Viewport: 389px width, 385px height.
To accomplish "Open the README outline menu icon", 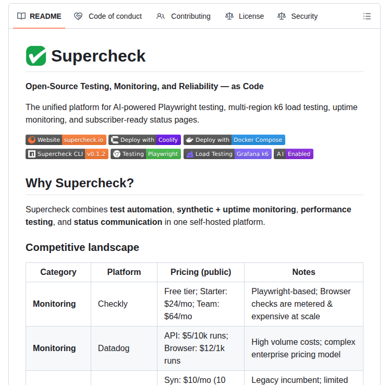I will [367, 16].
